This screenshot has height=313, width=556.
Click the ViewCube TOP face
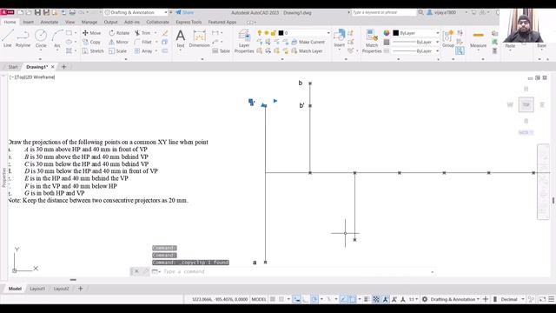526,104
